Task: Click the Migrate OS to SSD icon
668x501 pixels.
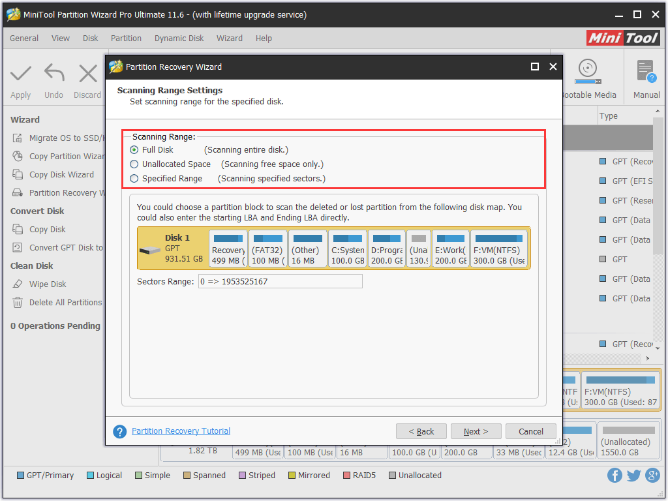Action: (x=18, y=138)
